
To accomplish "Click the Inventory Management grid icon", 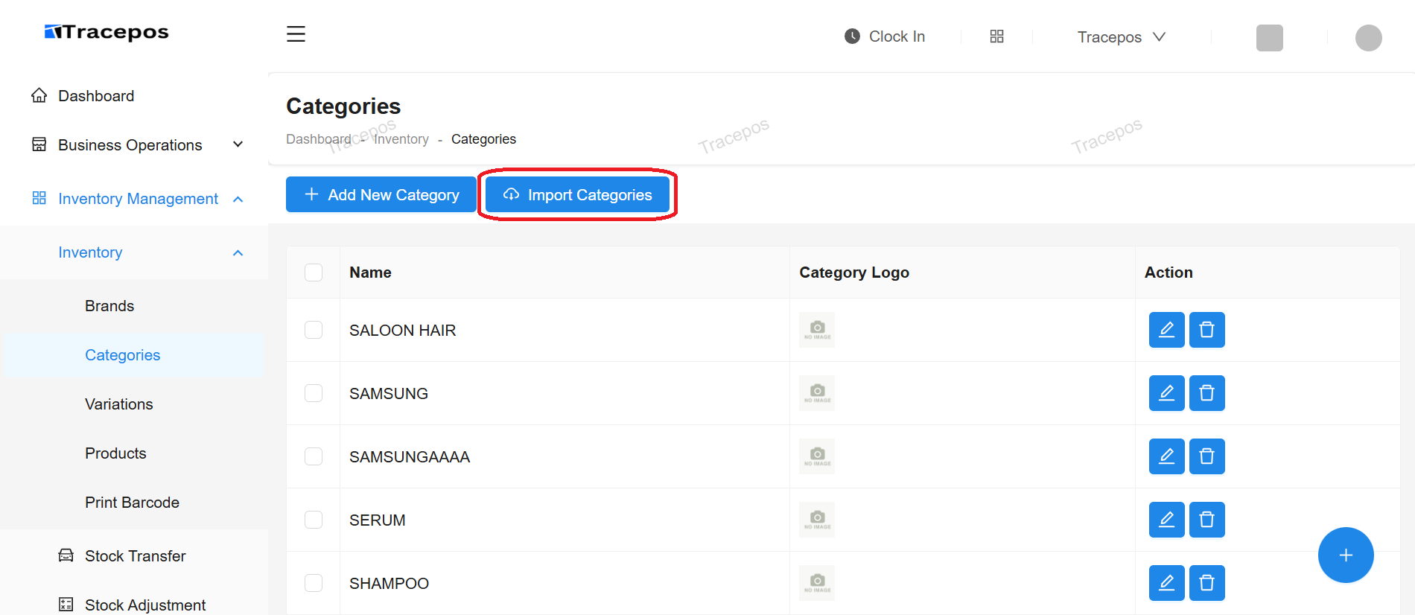I will click(x=39, y=198).
